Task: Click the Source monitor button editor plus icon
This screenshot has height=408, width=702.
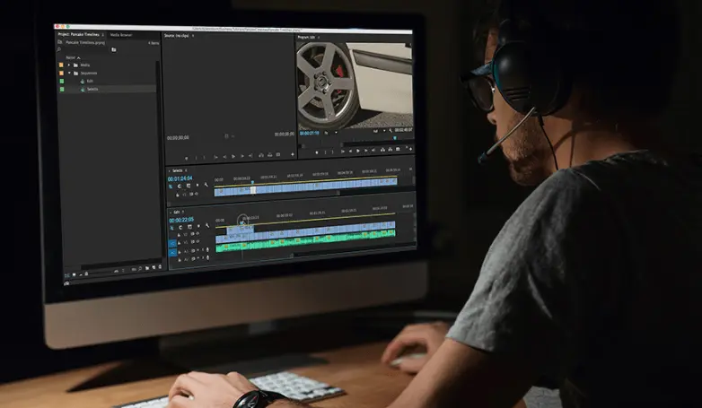Action: [x=293, y=154]
